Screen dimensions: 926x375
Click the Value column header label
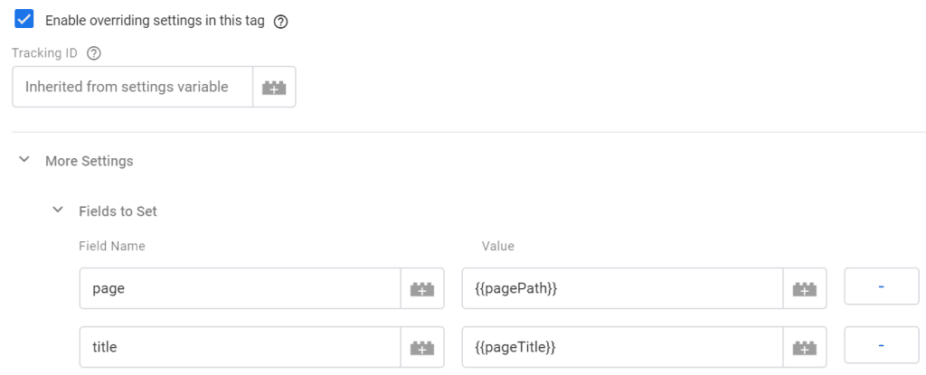tap(498, 246)
